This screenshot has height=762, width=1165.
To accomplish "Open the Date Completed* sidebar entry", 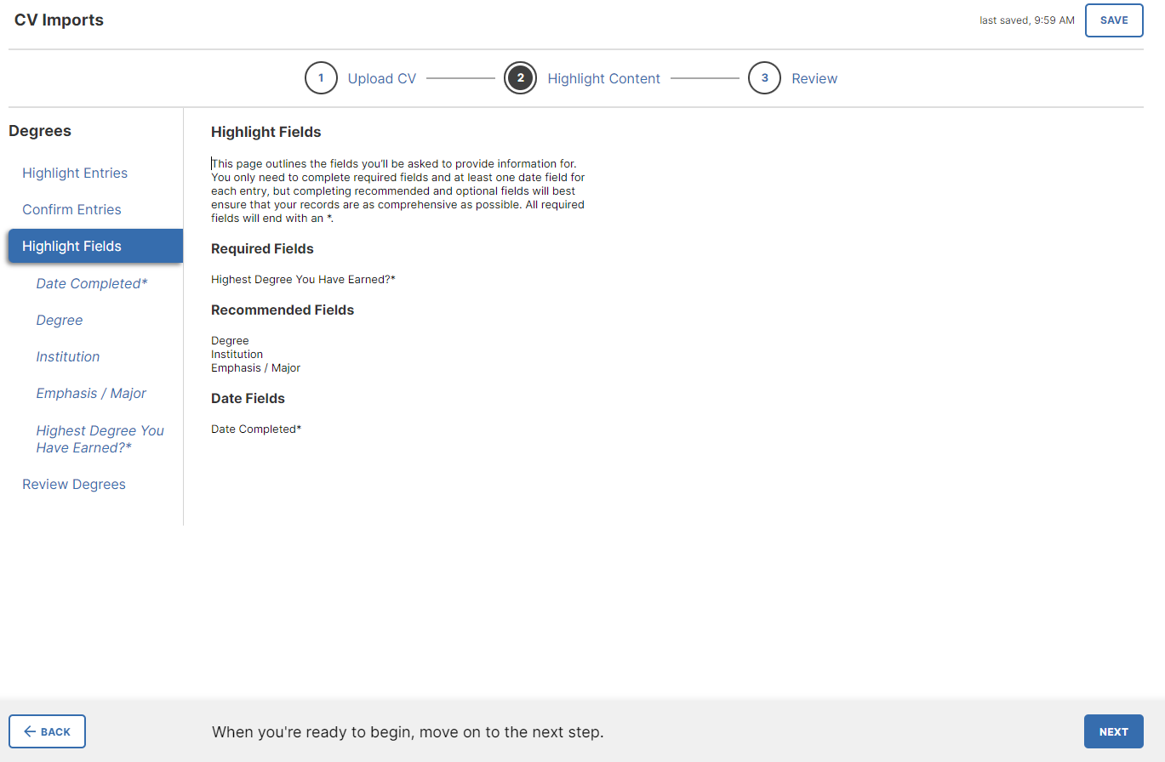I will pyautogui.click(x=91, y=283).
